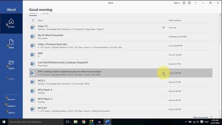Screen dimensions: 222x125
Task: Click the Word icon in taskbar
Action: click(107, 122)
